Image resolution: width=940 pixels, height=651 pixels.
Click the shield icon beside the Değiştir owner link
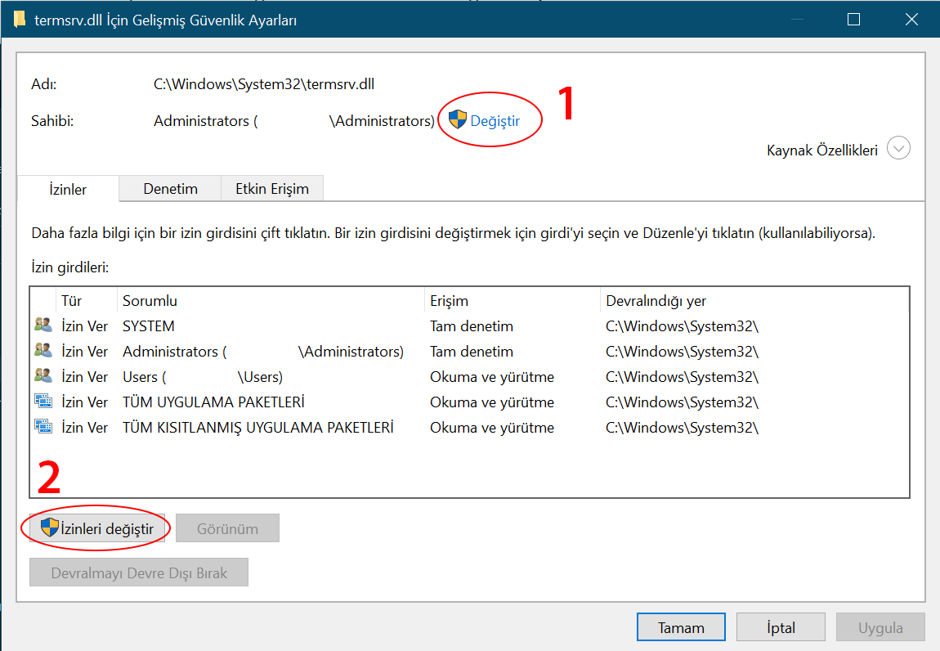coord(459,119)
